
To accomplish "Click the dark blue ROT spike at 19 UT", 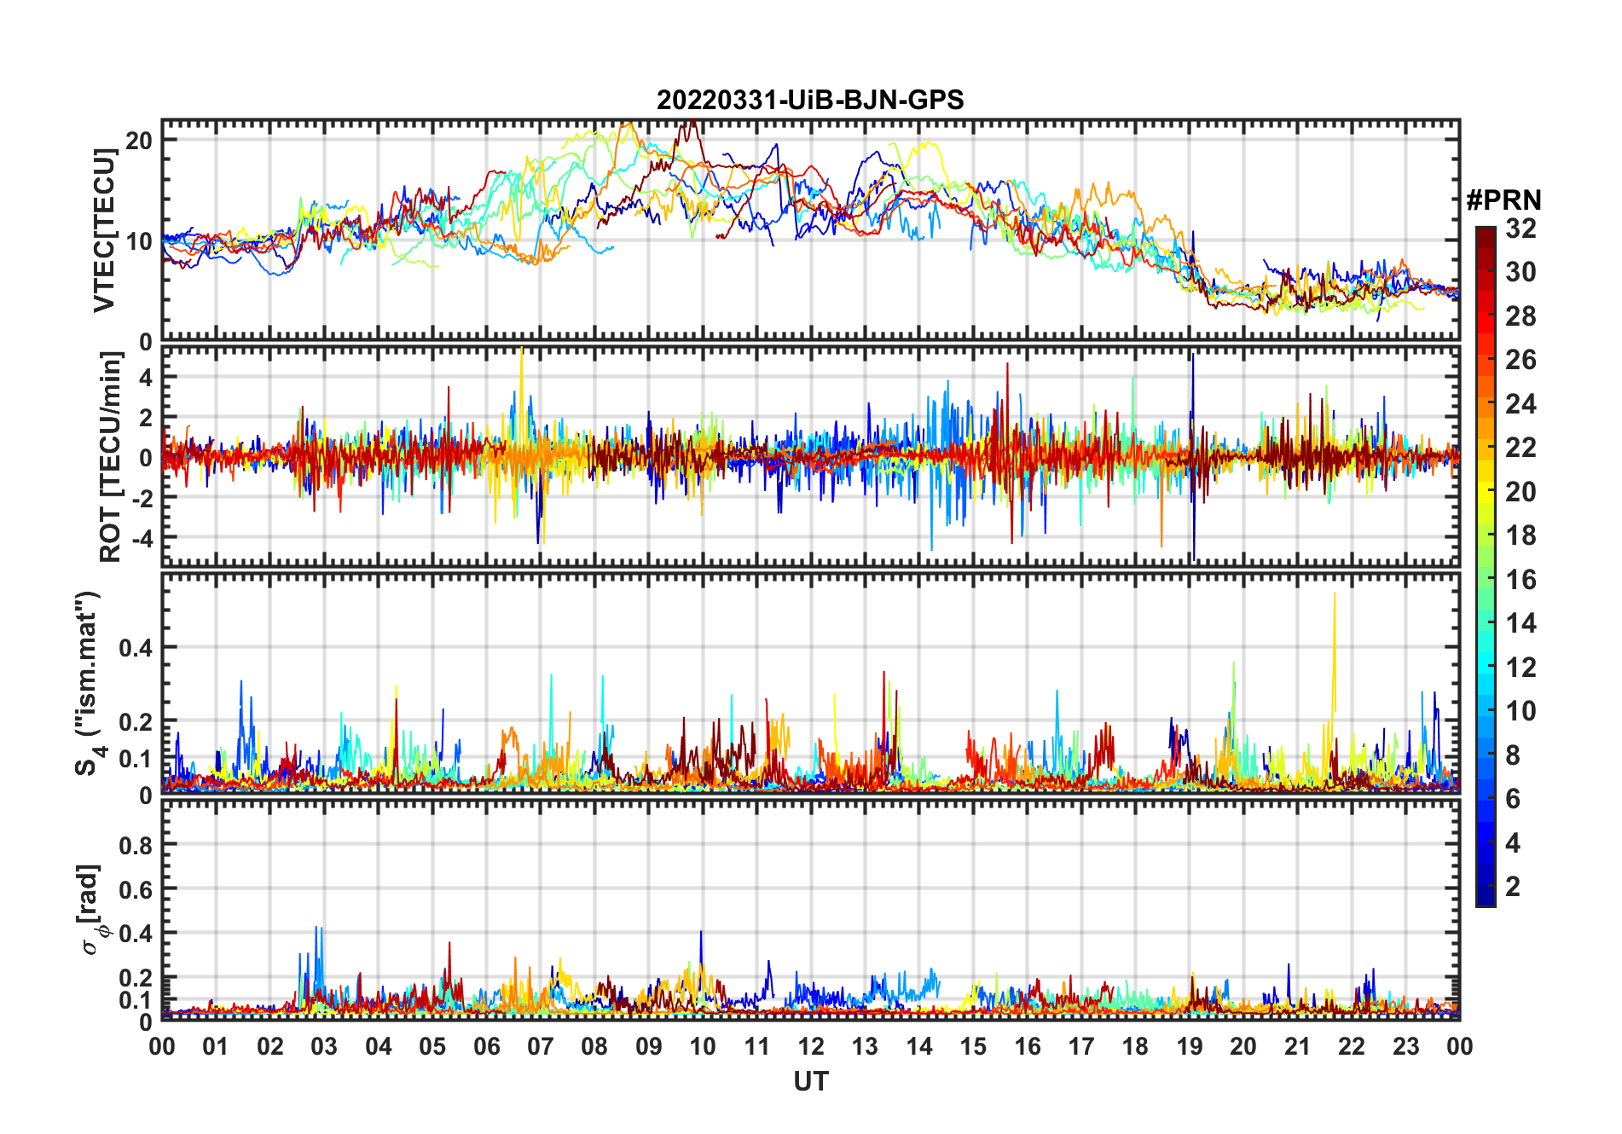I will (1193, 456).
